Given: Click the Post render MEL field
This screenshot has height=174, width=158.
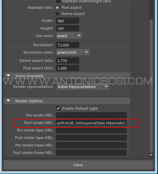Looking at the screenshot, I should 91,123.
